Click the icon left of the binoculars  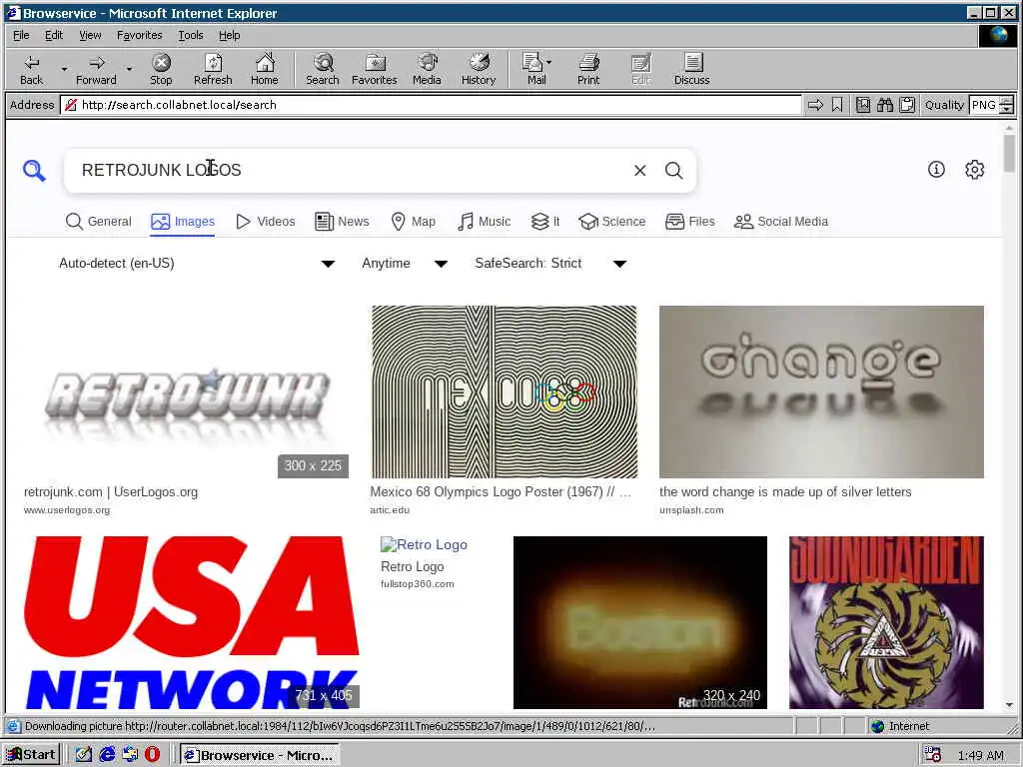[862, 105]
